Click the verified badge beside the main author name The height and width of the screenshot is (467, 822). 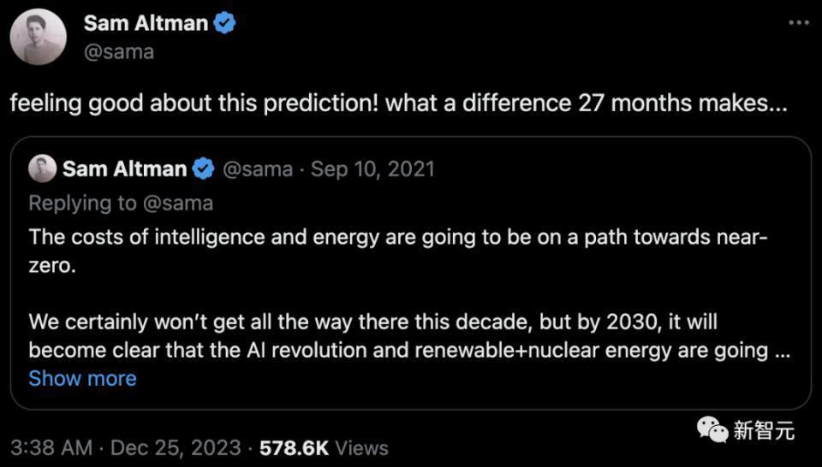pyautogui.click(x=224, y=23)
